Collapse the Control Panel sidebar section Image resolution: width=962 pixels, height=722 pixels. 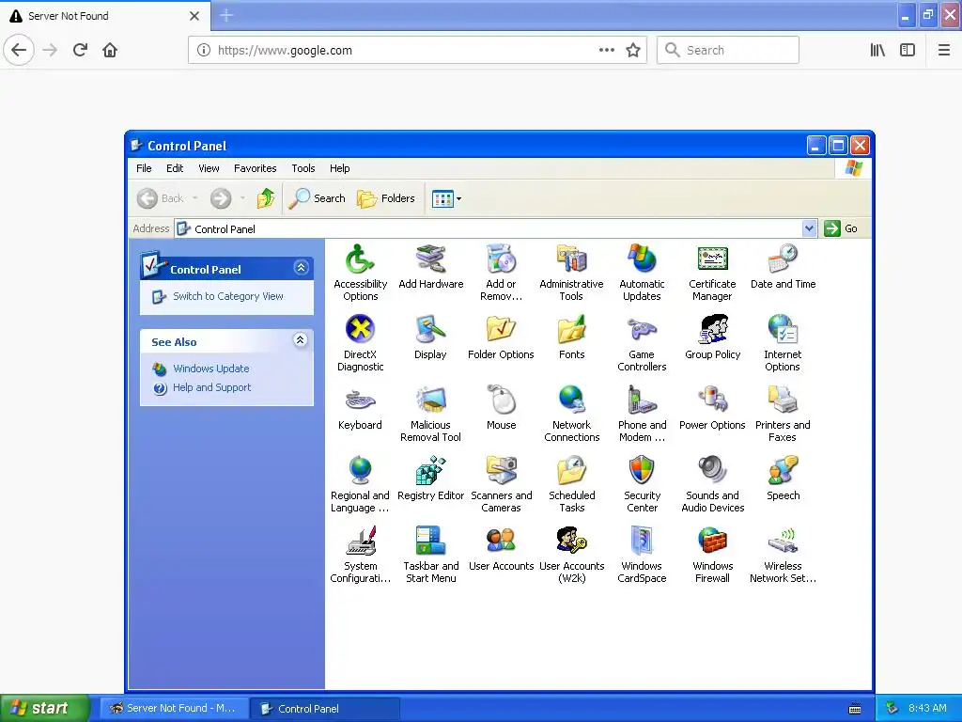click(x=301, y=268)
